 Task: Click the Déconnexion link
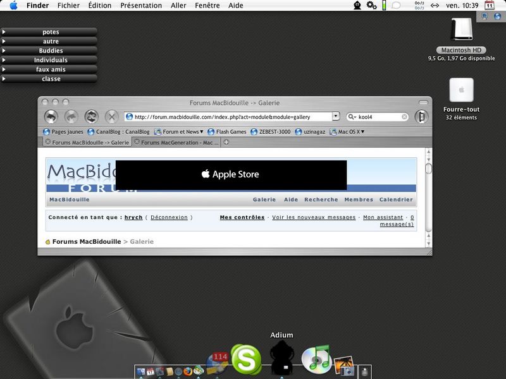click(x=169, y=217)
